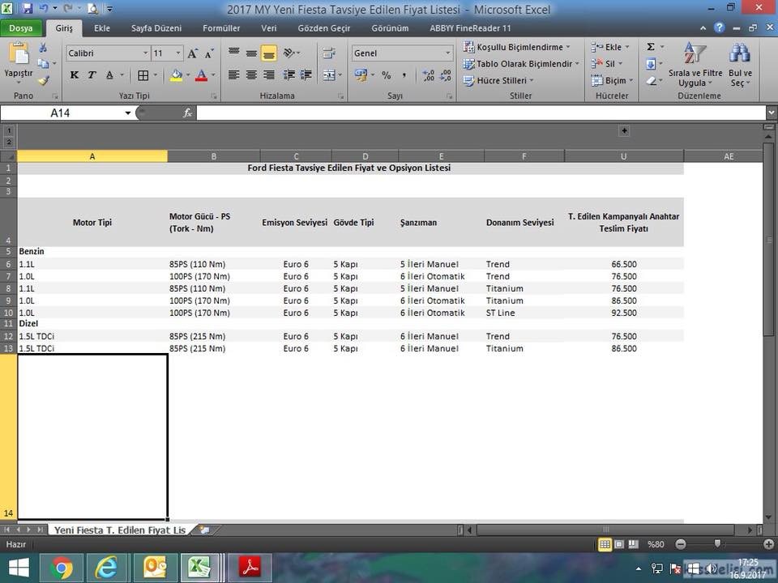Apply the yellow fill color bucket
Image resolution: width=778 pixels, height=583 pixels.
click(176, 75)
